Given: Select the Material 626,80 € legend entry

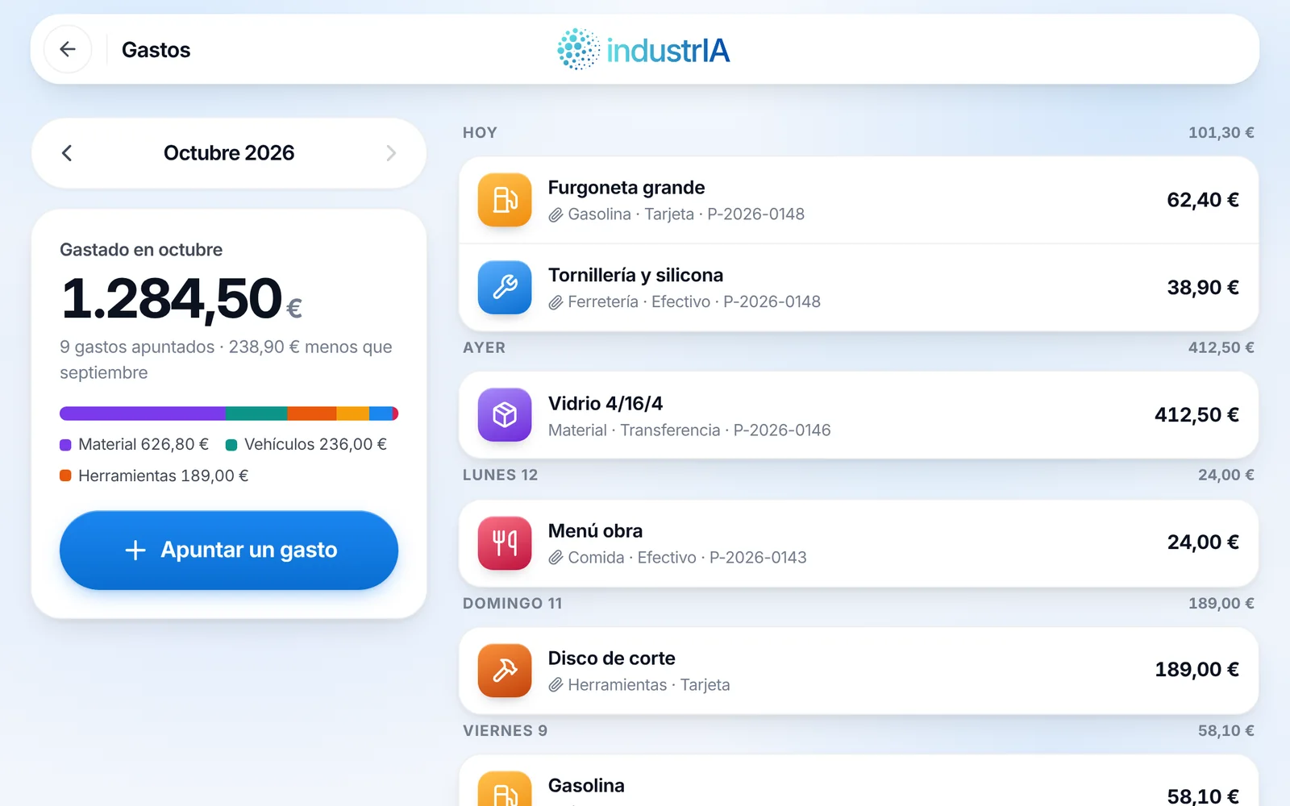Looking at the screenshot, I should pyautogui.click(x=135, y=445).
